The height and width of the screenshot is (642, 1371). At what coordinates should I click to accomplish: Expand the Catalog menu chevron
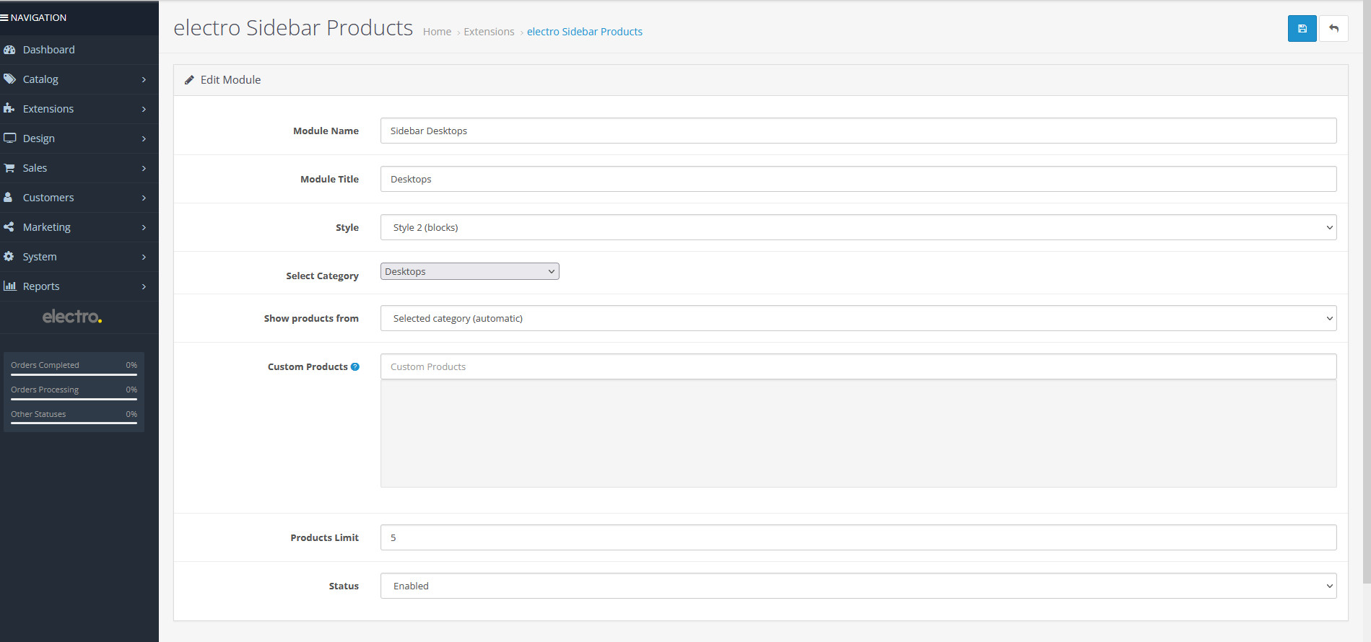click(144, 79)
